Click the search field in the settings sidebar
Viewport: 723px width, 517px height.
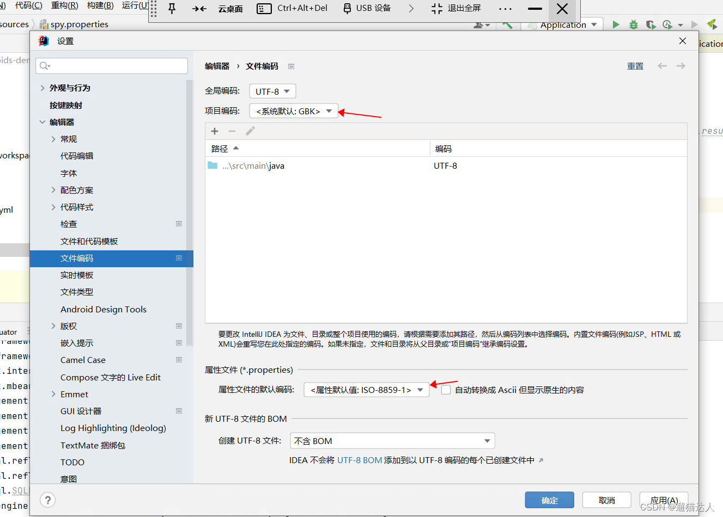(x=112, y=66)
